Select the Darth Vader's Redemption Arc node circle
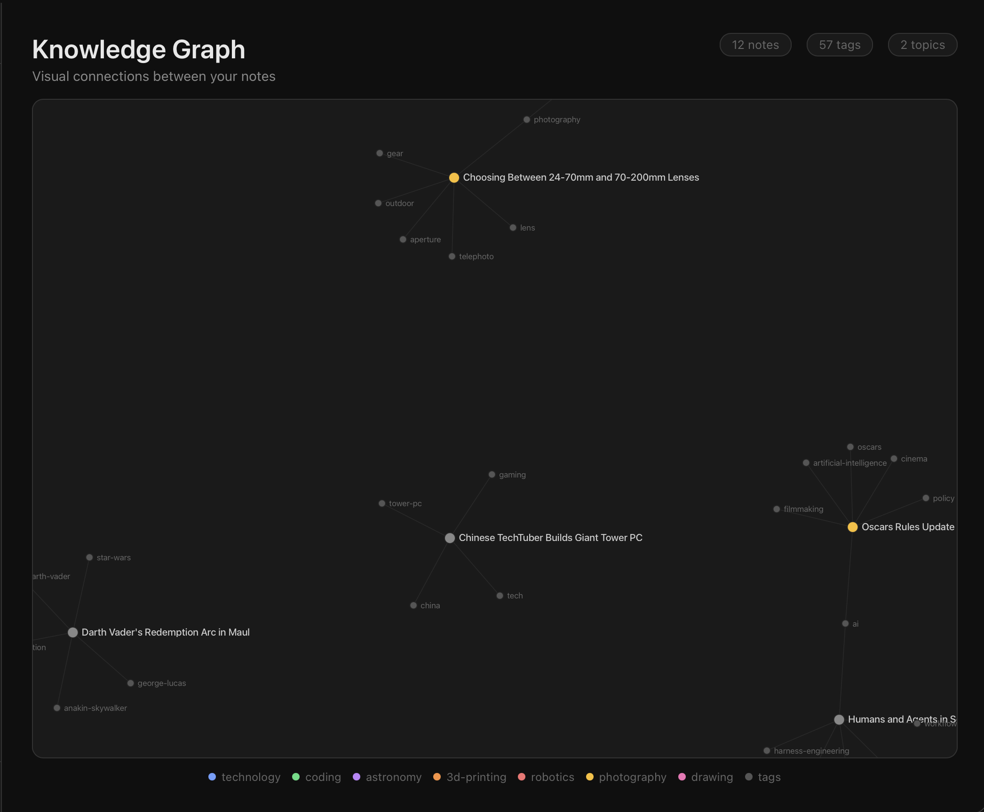Screen dimensions: 984x812 (x=72, y=633)
